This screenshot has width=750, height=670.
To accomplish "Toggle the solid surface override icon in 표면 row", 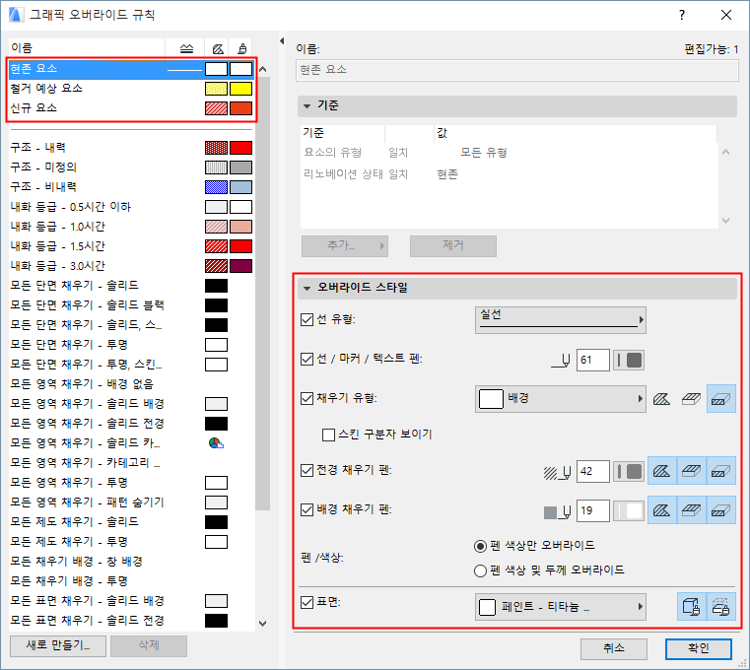I will [691, 607].
